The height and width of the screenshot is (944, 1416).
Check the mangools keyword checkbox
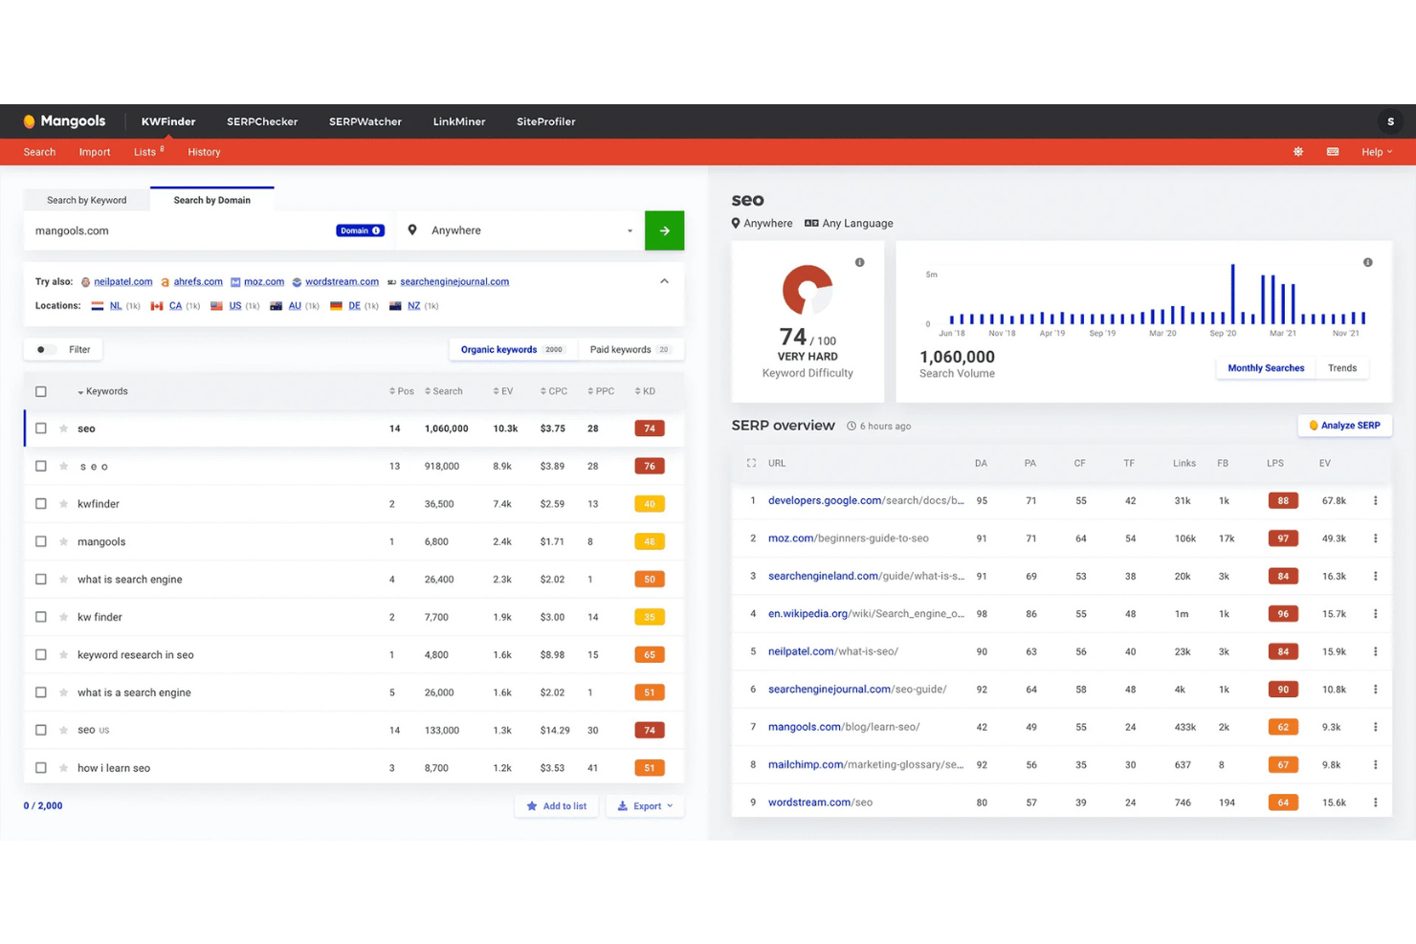41,541
